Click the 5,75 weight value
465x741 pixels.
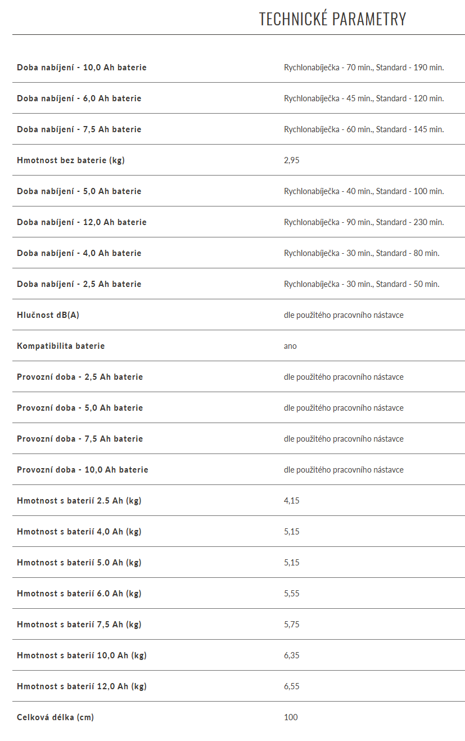tap(292, 625)
